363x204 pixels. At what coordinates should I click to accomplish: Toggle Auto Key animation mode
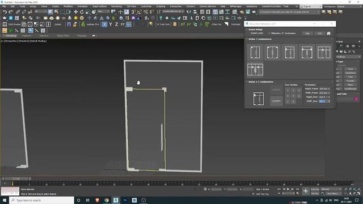(x=315, y=189)
